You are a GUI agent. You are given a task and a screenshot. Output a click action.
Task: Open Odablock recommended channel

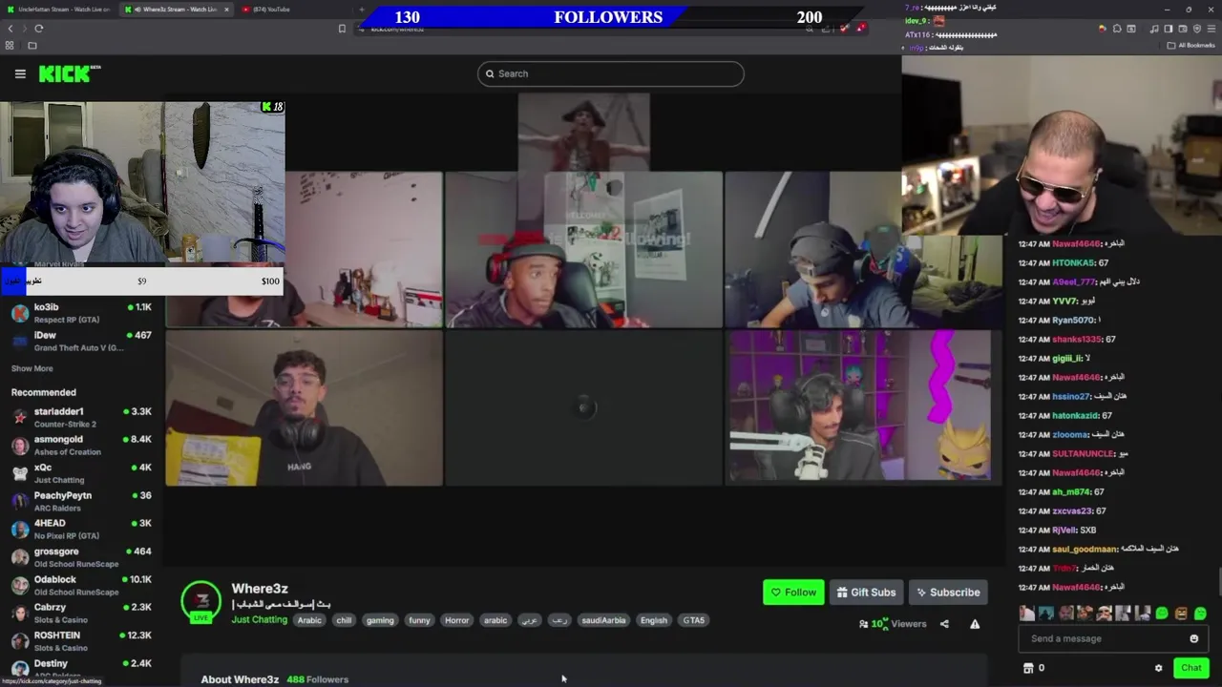pyautogui.click(x=81, y=585)
